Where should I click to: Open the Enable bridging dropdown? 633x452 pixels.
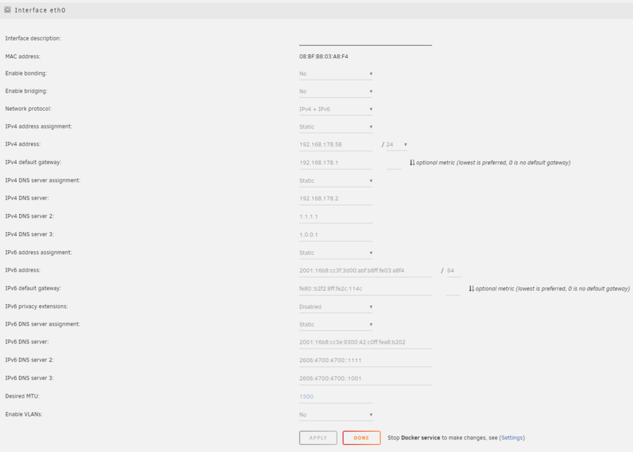pos(336,92)
